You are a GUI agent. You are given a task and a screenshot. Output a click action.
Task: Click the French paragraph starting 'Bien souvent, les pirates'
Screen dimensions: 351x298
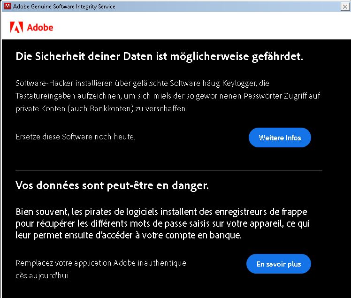163,223
